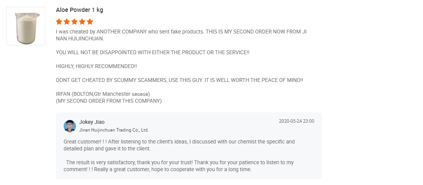This screenshot has width=423, height=185.
Task: Select the first orange rating star
Action: [x=59, y=22]
